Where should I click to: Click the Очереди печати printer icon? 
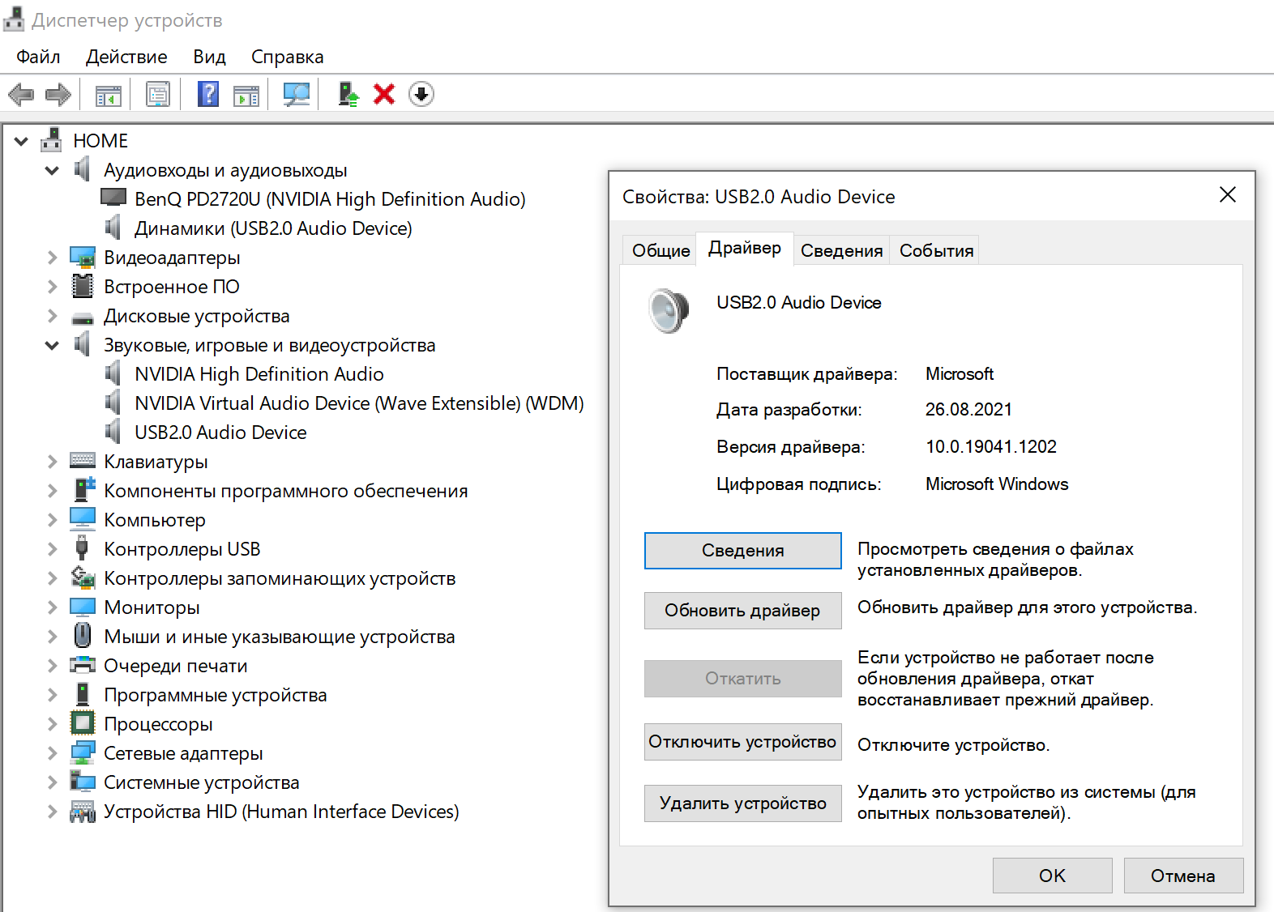pyautogui.click(x=83, y=665)
